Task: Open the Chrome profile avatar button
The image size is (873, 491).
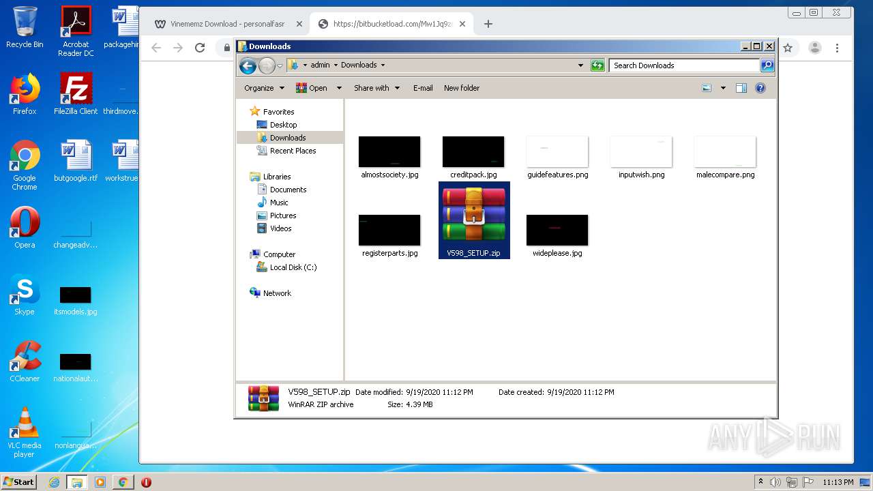Action: click(814, 48)
